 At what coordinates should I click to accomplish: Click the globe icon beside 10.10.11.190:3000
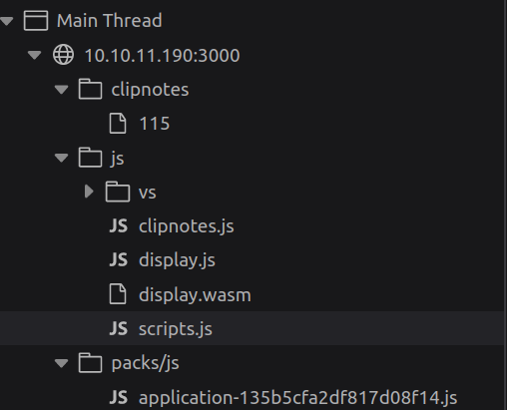tap(63, 55)
